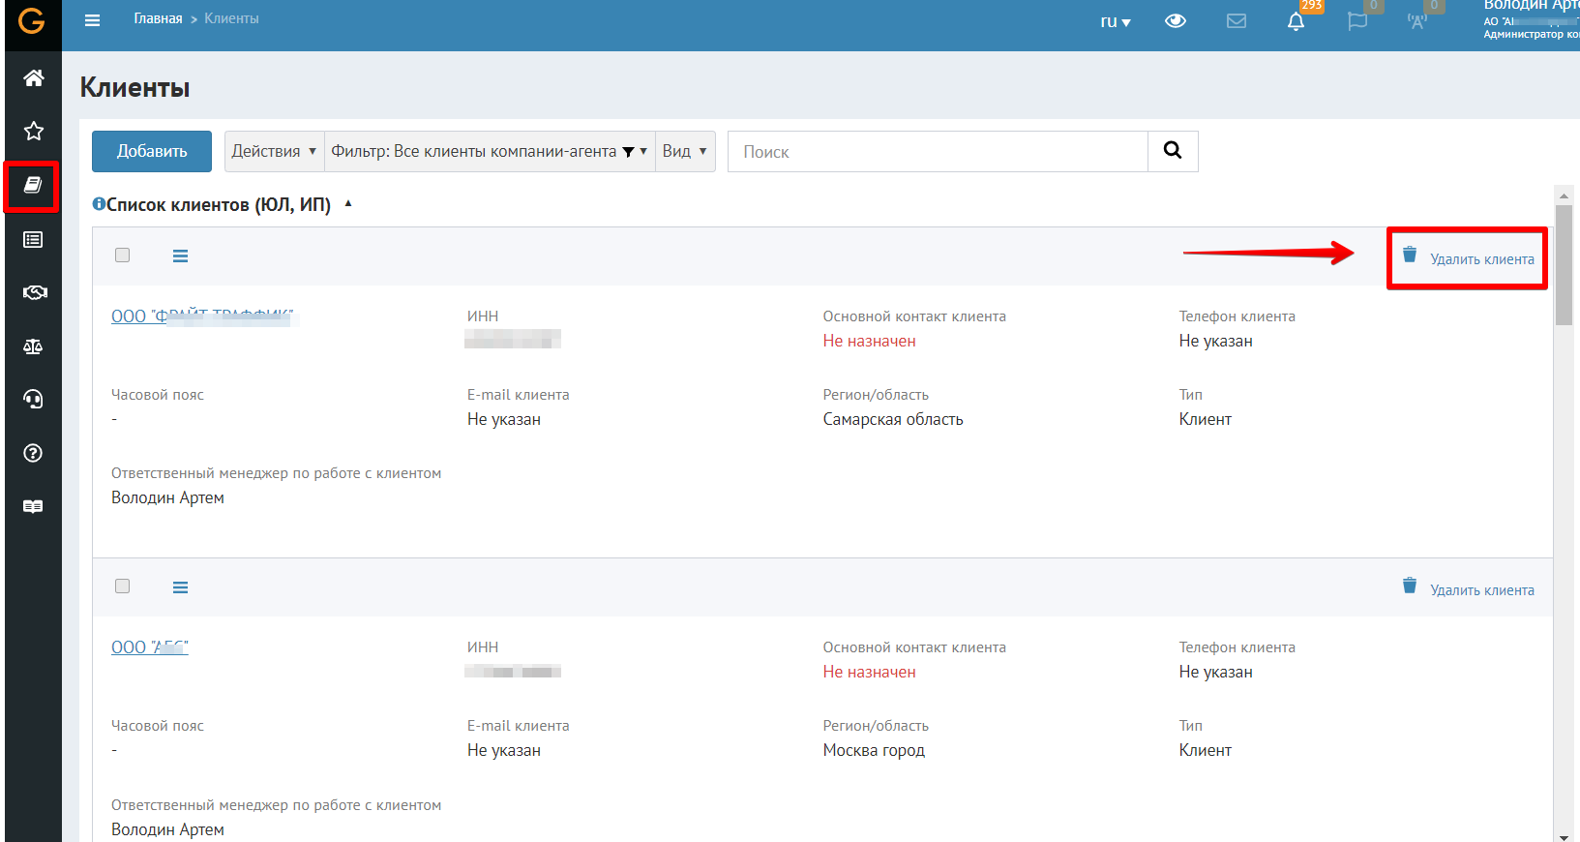Viewport: 1580px width, 842px height.
Task: Open the Вид dropdown
Action: [685, 151]
